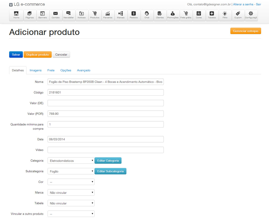Viewport: 269px width, 218px height.
Task: Click into the Valor (DE) field
Action: pos(105,103)
